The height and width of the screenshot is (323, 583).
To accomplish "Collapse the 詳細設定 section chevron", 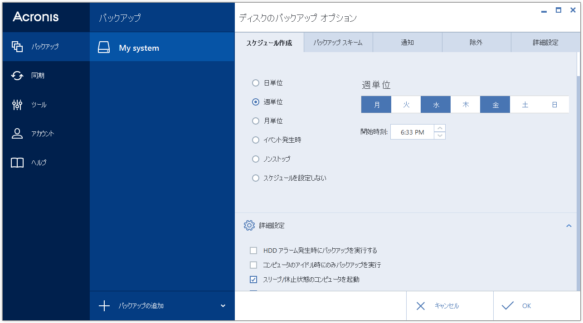I will [x=569, y=226].
